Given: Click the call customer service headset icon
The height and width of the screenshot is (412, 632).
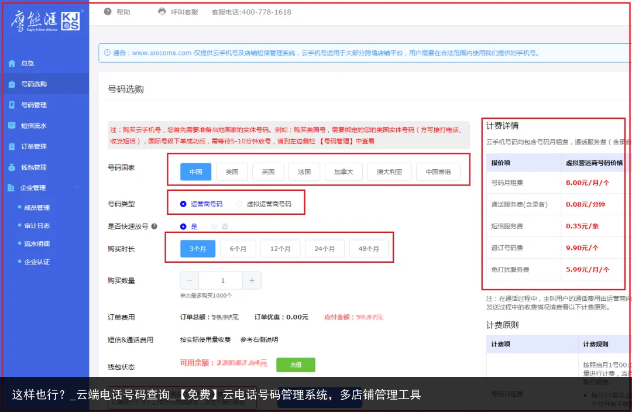Looking at the screenshot, I should (x=162, y=12).
